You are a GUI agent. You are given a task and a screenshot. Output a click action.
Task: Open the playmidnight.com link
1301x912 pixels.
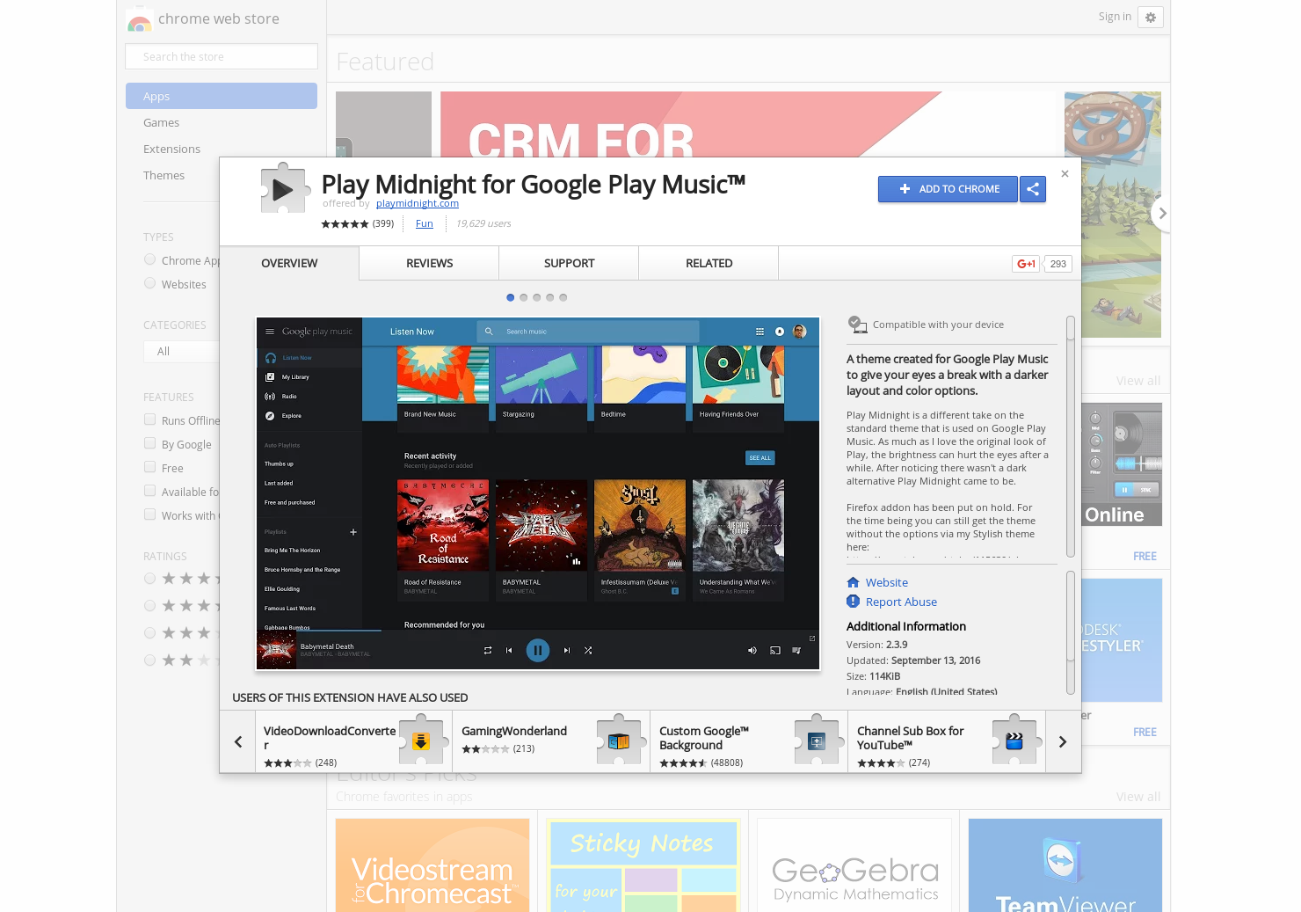click(x=417, y=203)
